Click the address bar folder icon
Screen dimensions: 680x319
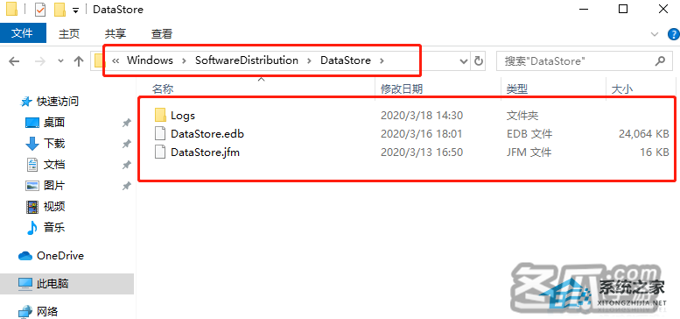coord(100,60)
